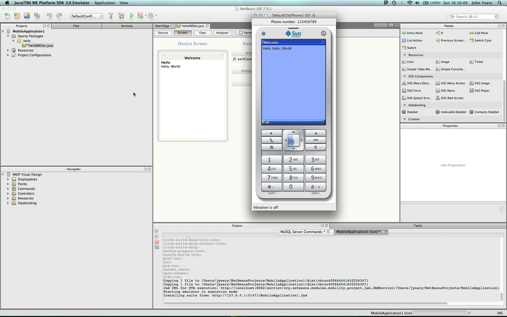
Task: Click the volume menu bar icon
Action: pos(417,3)
